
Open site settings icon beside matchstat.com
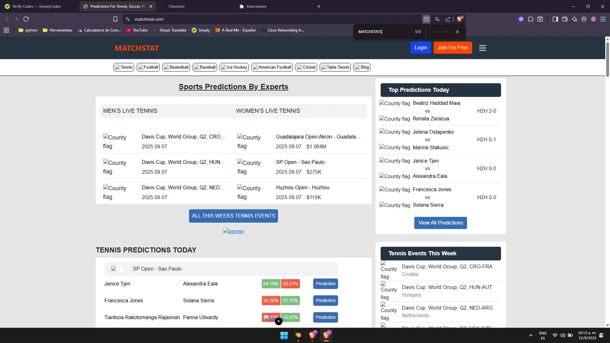coord(128,19)
